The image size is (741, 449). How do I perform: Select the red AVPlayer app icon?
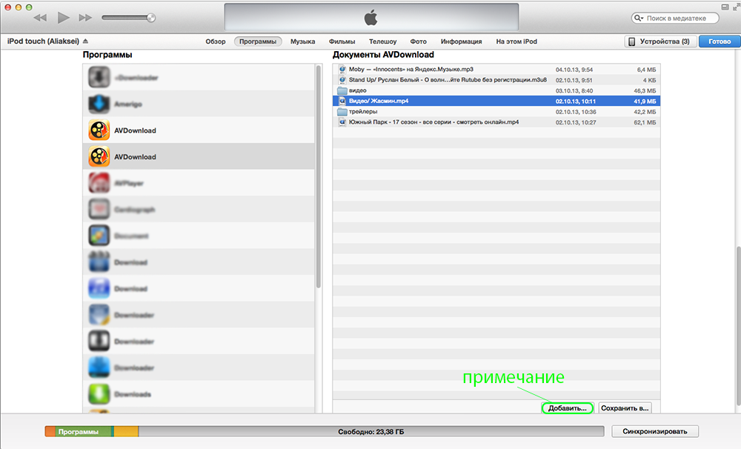99,183
